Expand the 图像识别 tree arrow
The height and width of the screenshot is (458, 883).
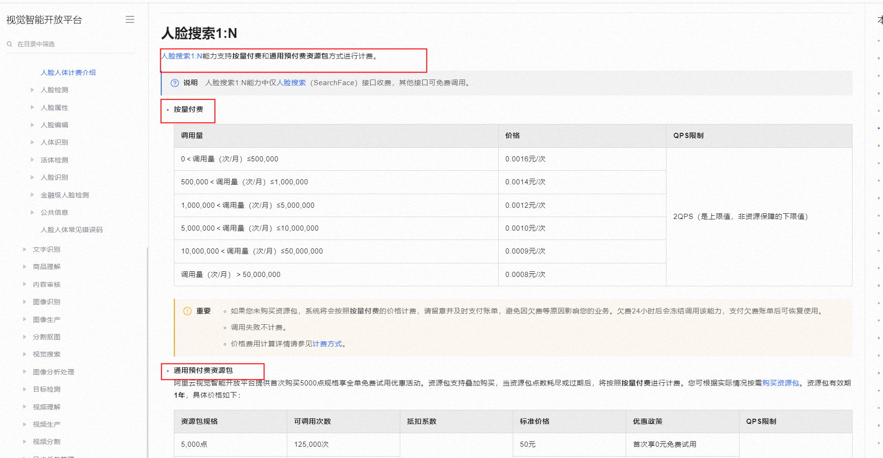pos(24,302)
